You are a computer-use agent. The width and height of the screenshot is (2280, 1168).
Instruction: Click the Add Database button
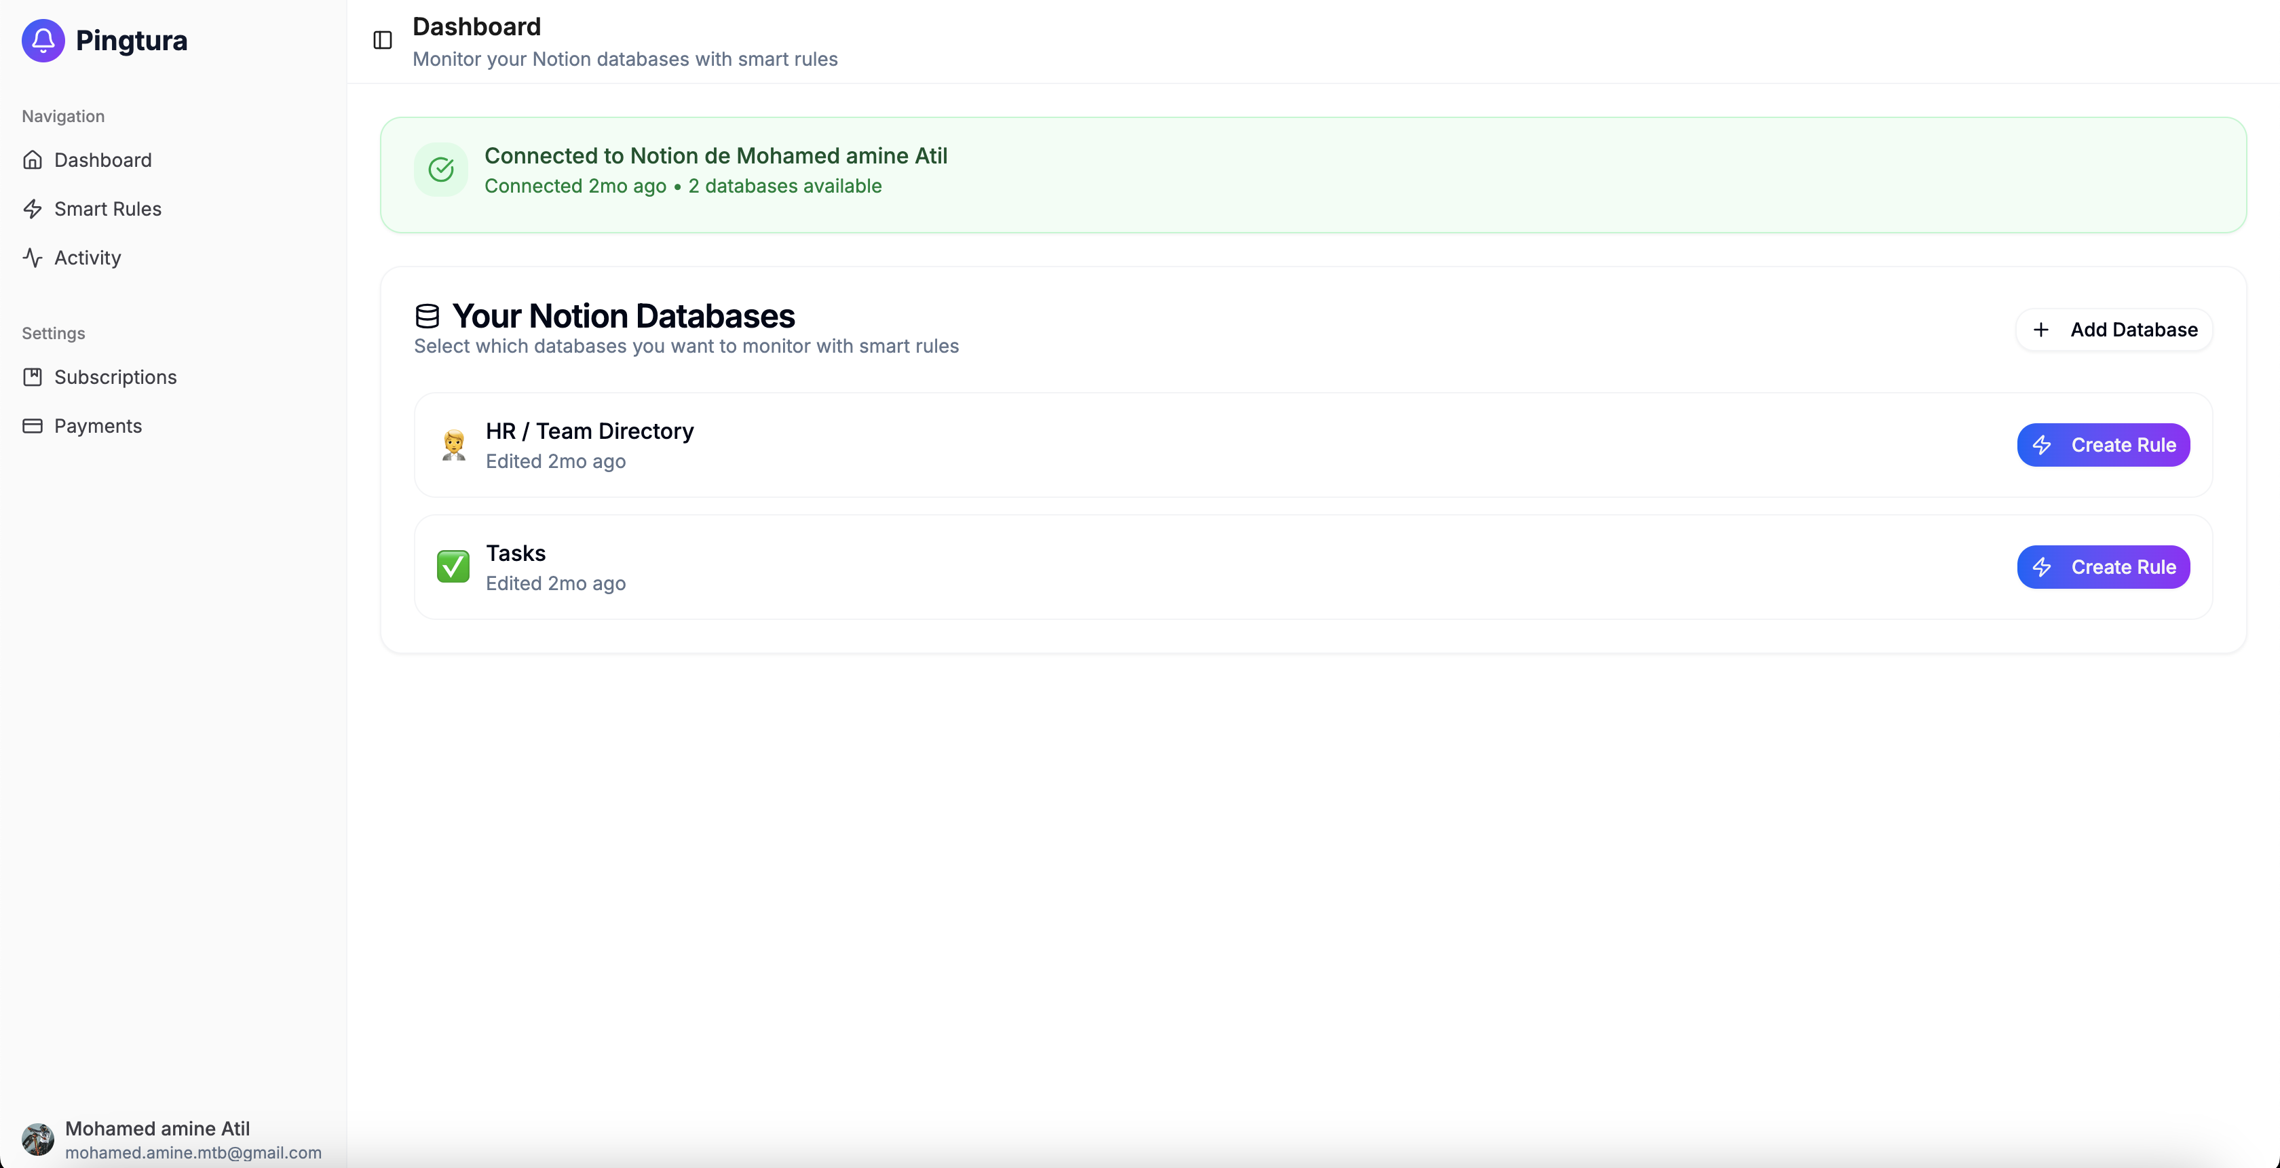point(2114,329)
